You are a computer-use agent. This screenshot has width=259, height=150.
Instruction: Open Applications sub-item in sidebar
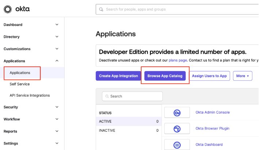(20, 73)
